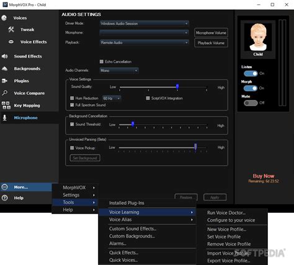294x265 pixels.
Task: Turn on the Mute switch
Action: tap(251, 103)
